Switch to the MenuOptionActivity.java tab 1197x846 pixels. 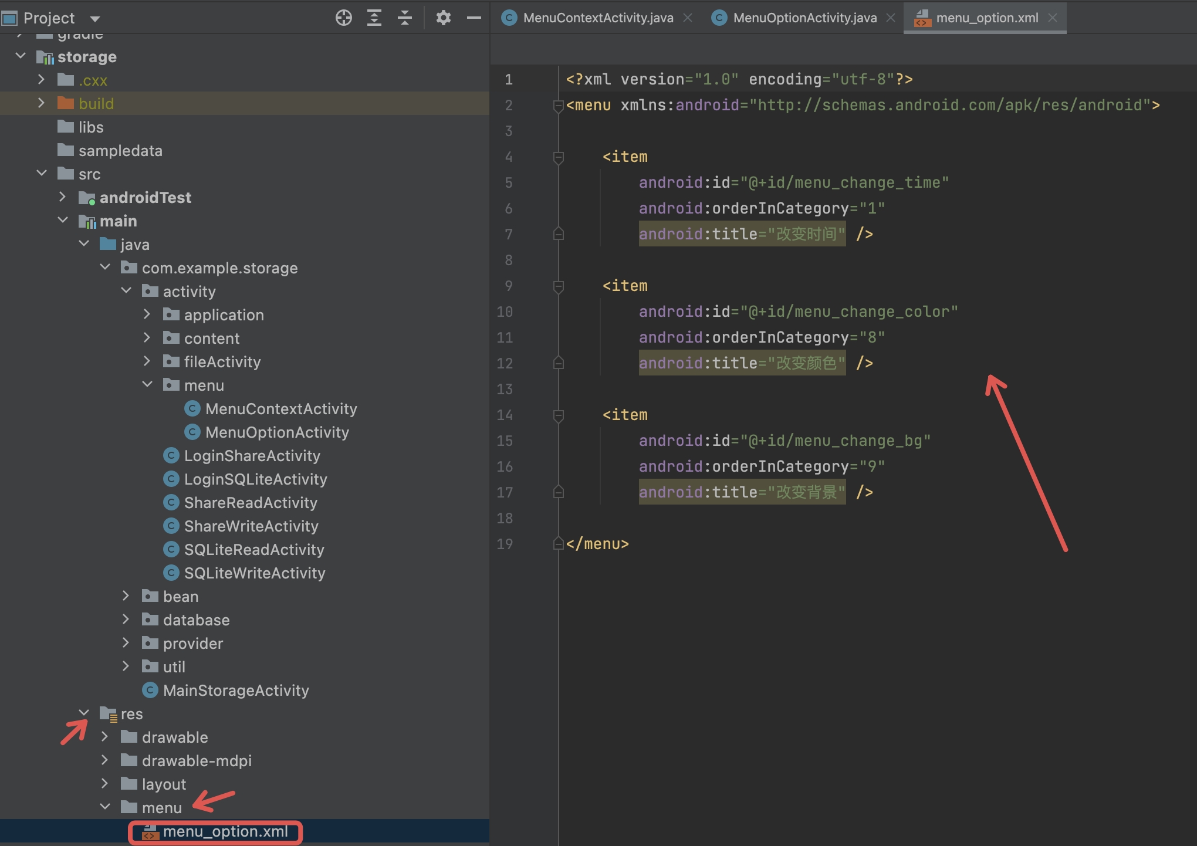click(804, 18)
